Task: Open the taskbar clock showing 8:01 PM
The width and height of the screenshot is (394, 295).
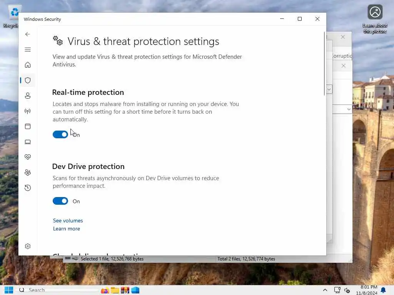Action: pos(367,290)
